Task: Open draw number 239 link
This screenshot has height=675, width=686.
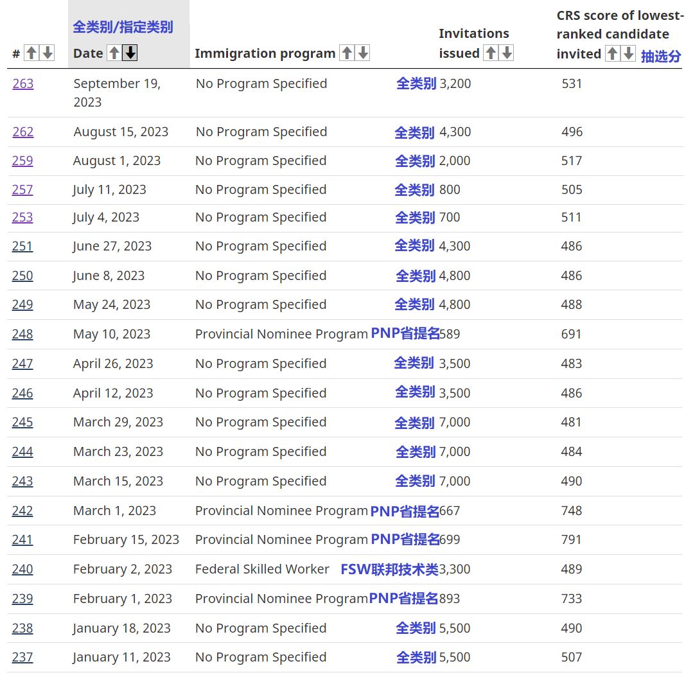Action: pos(22,599)
